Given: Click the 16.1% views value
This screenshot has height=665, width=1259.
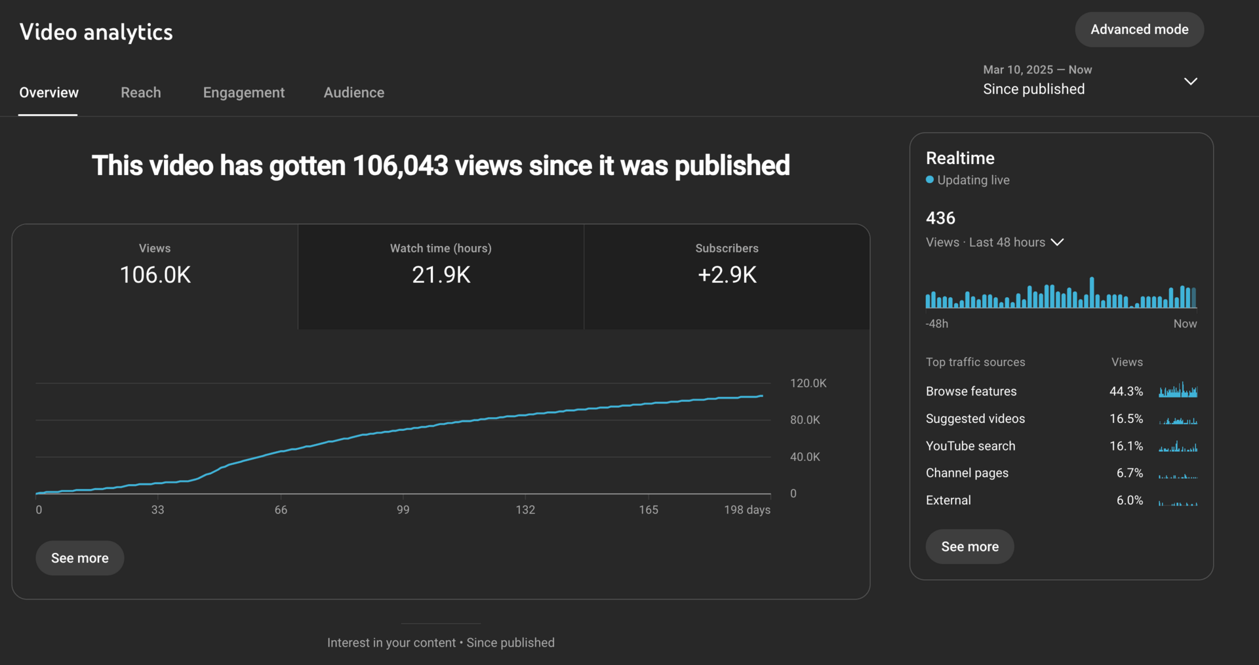Looking at the screenshot, I should pos(1126,446).
